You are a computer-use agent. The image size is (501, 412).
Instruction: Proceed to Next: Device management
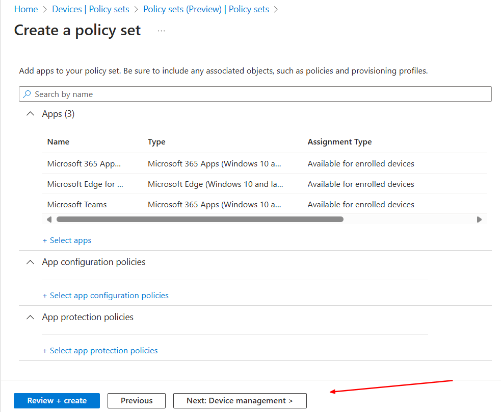(240, 400)
